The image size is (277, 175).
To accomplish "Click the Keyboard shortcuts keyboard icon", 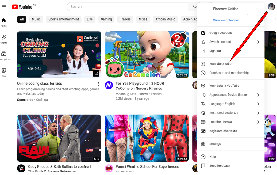I will (x=203, y=131).
